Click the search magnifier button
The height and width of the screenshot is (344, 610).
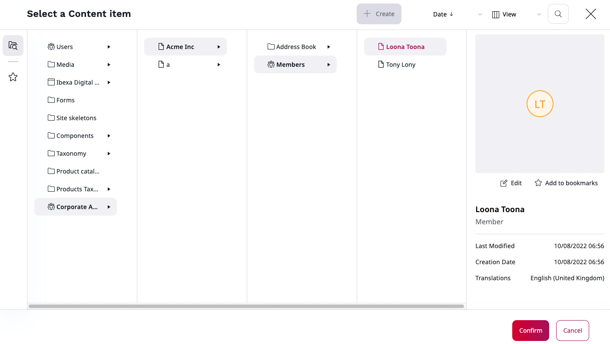[558, 14]
